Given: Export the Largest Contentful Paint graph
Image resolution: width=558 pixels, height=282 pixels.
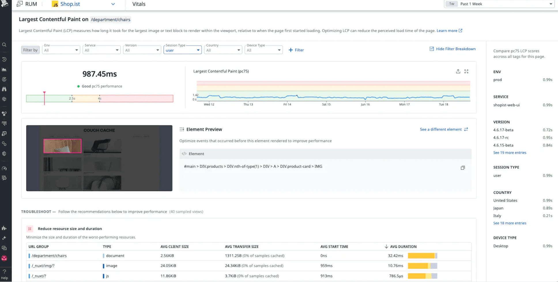Looking at the screenshot, I should (x=458, y=72).
